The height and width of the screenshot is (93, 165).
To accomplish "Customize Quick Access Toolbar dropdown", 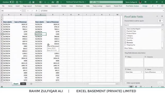I will (61, 2).
